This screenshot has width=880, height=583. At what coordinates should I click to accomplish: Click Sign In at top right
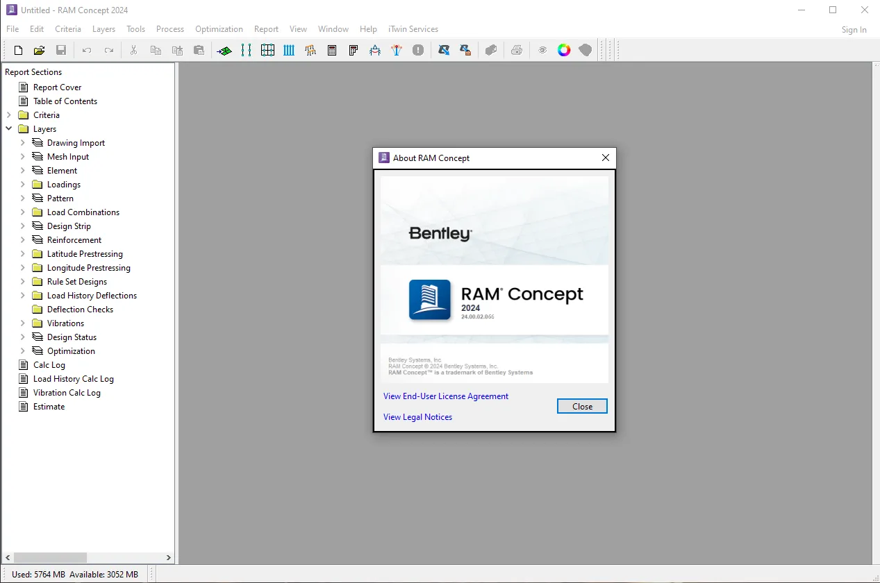(854, 30)
